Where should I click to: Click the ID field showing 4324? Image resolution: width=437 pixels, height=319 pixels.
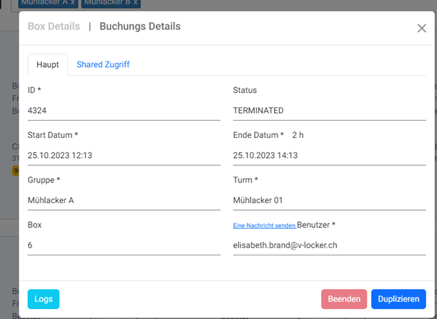pyautogui.click(x=124, y=111)
